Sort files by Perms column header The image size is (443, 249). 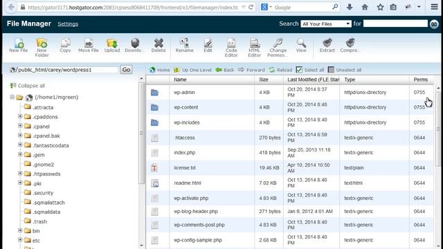pos(421,80)
